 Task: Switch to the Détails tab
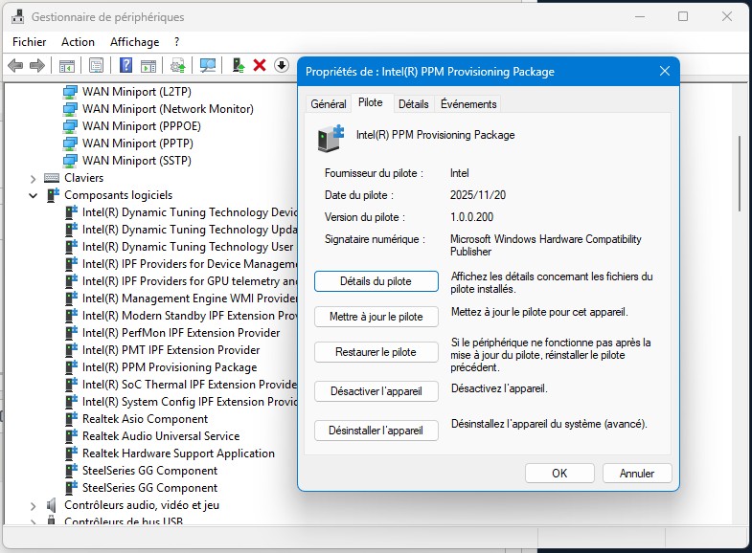point(413,104)
